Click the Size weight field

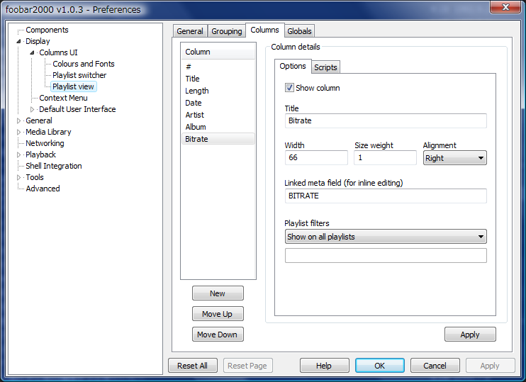pos(385,157)
